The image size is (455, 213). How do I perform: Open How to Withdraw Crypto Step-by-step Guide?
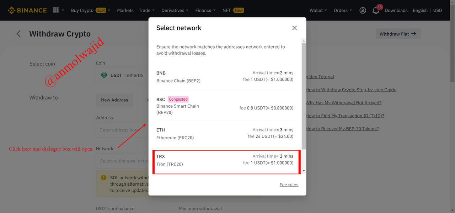pyautogui.click(x=351, y=90)
